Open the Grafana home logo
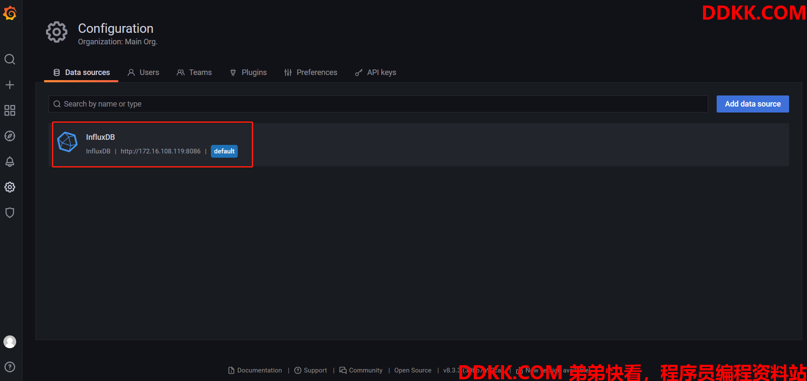Screen dimensions: 807x381 [x=10, y=13]
